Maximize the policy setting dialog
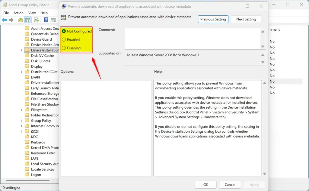The width and height of the screenshot is (309, 191). click(x=247, y=6)
